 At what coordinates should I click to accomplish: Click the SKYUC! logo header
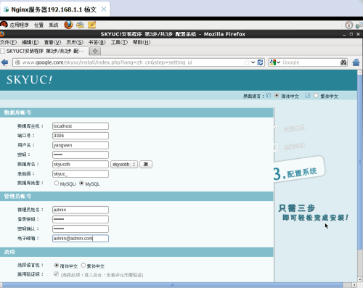pos(29,80)
